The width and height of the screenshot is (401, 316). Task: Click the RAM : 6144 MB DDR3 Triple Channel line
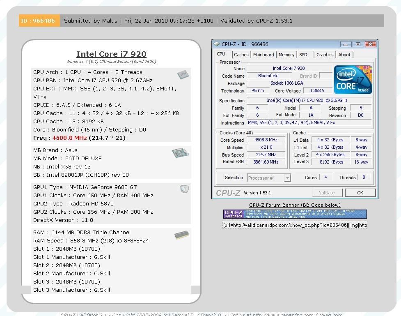click(82, 233)
